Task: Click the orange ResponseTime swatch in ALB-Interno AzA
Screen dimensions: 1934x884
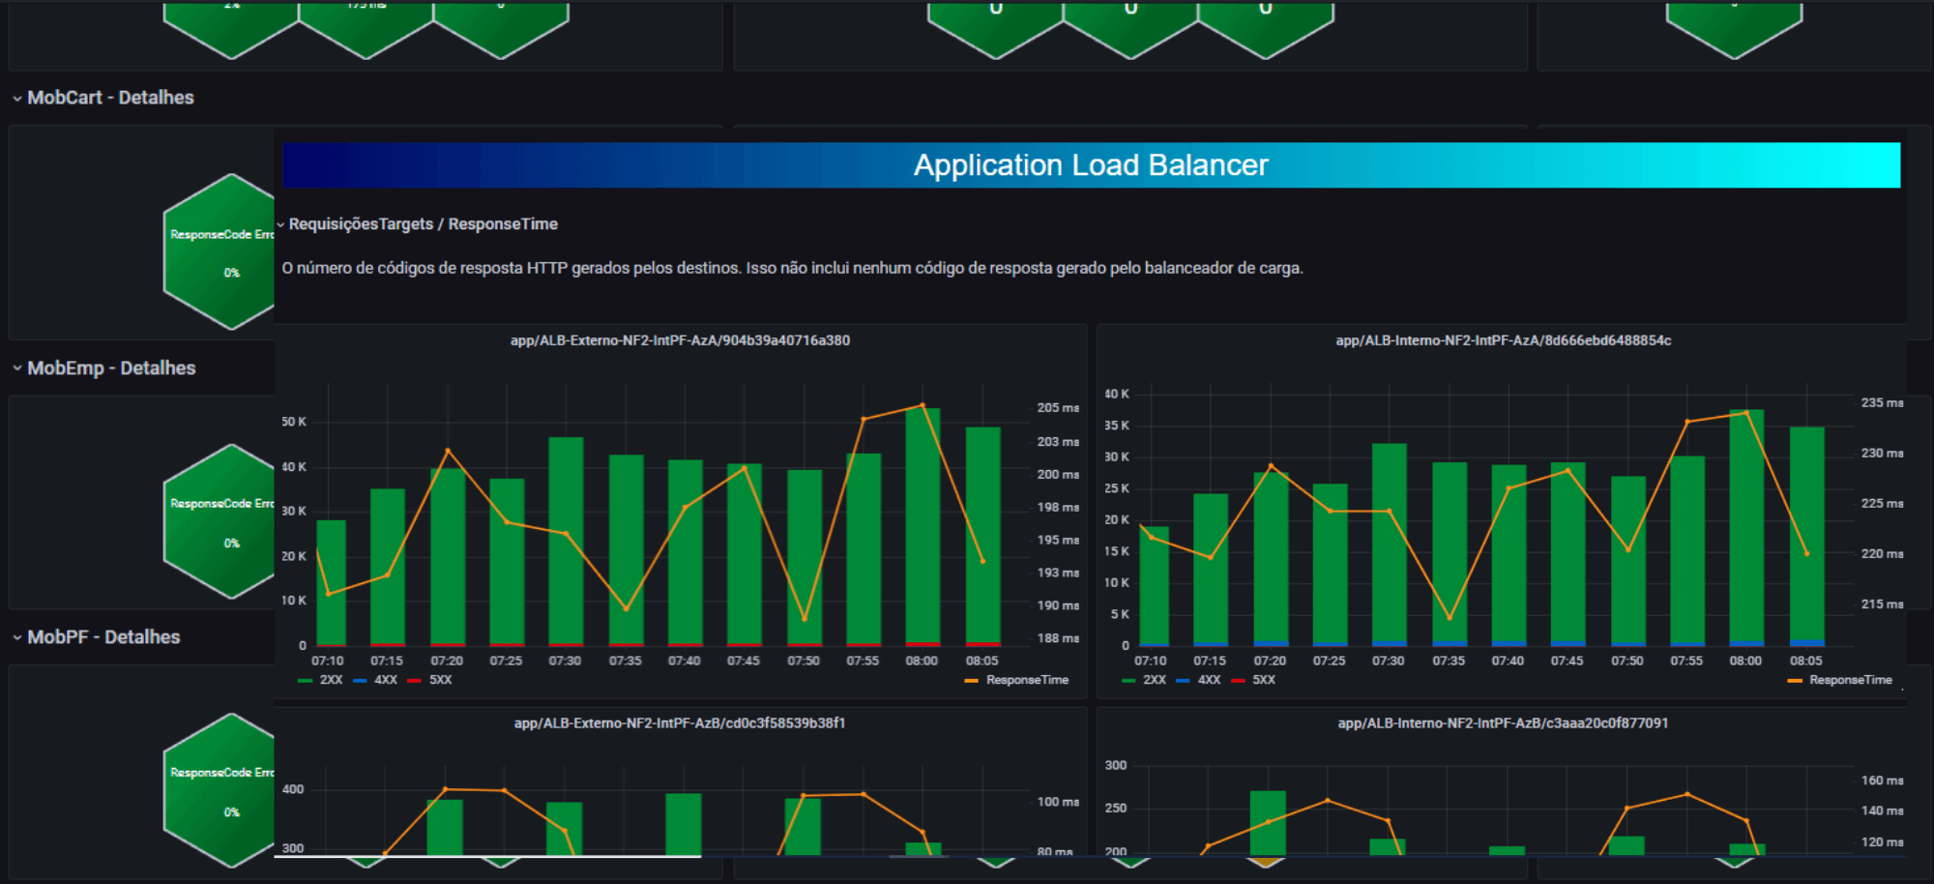Action: tap(1795, 681)
